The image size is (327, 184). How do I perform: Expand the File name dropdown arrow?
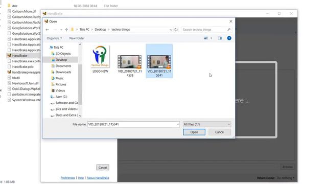pos(178,124)
